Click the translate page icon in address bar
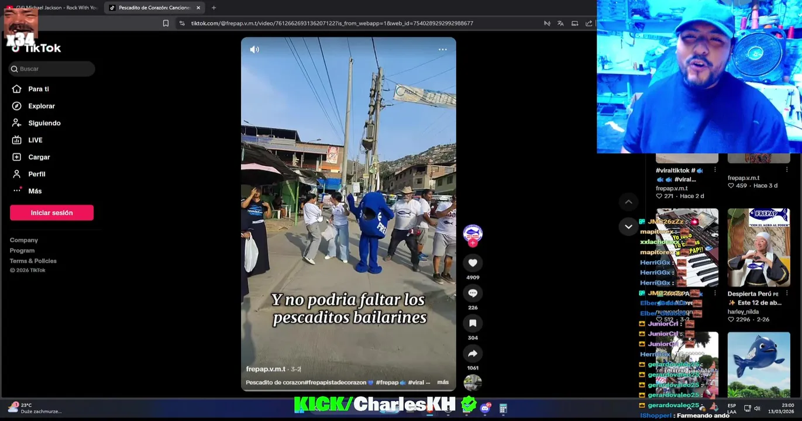This screenshot has width=802, height=421. pyautogui.click(x=560, y=23)
